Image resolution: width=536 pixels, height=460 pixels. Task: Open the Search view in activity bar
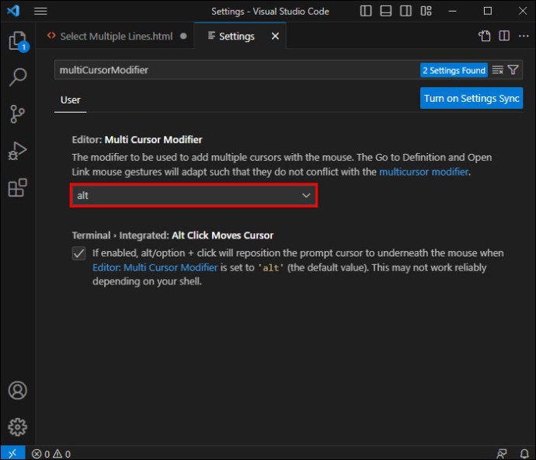tap(18, 77)
